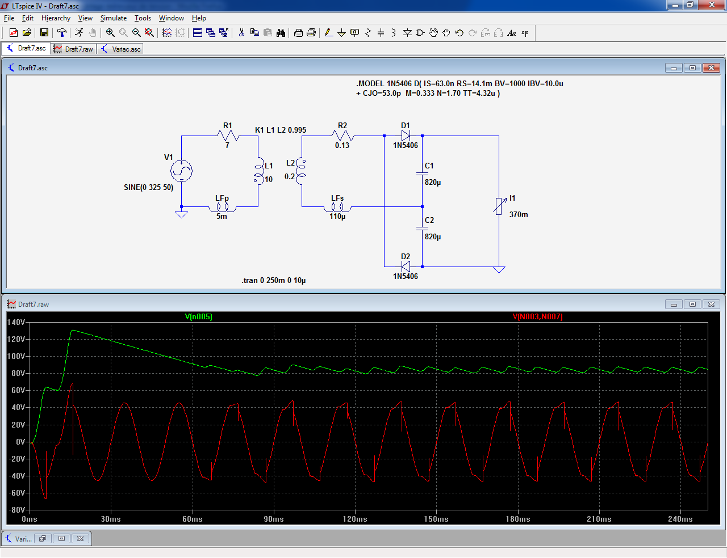Open the component library (AND gate icon)
Viewport: 727px width, 558px height.
click(x=420, y=33)
